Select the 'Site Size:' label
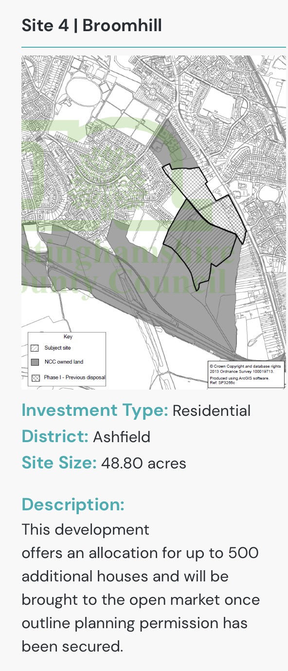The width and height of the screenshot is (288, 671). coord(59,463)
